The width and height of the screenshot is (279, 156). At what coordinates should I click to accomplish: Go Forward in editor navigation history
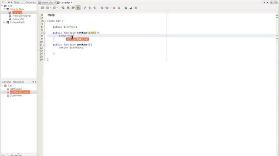54,8
